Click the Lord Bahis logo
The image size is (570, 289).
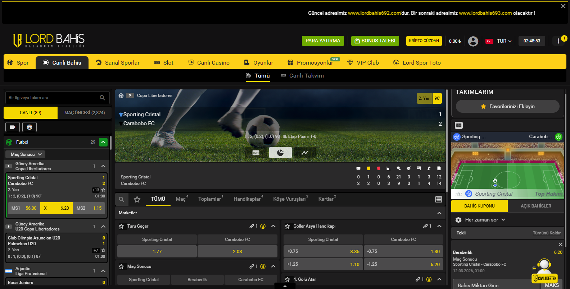(49, 41)
